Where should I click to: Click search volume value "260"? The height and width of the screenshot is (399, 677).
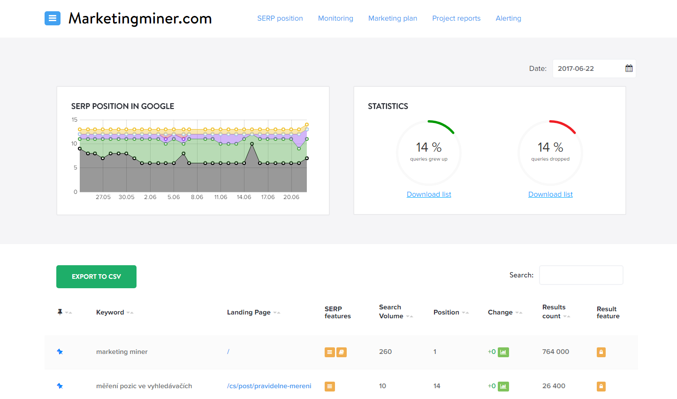click(385, 352)
